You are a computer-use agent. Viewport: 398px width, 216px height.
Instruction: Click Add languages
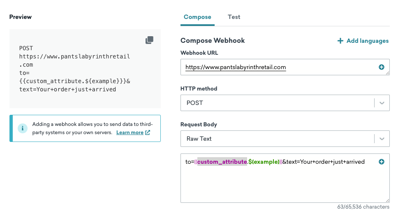tap(363, 41)
